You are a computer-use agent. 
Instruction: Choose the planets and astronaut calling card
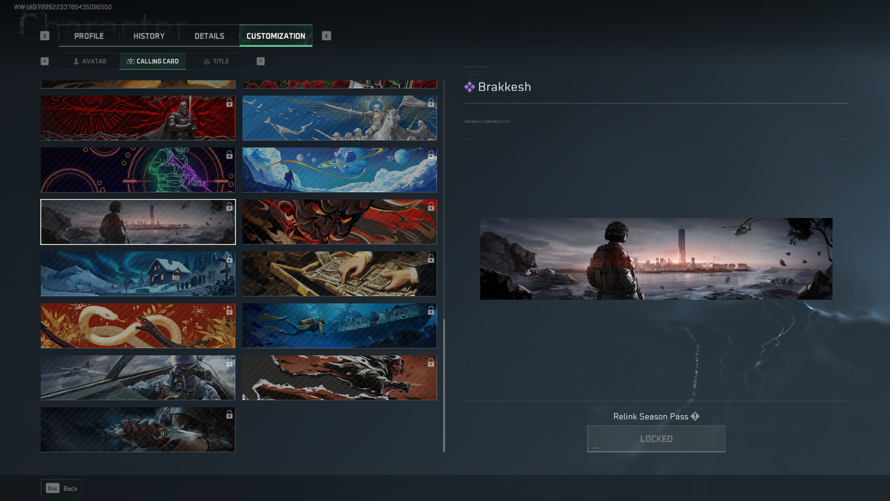point(339,170)
